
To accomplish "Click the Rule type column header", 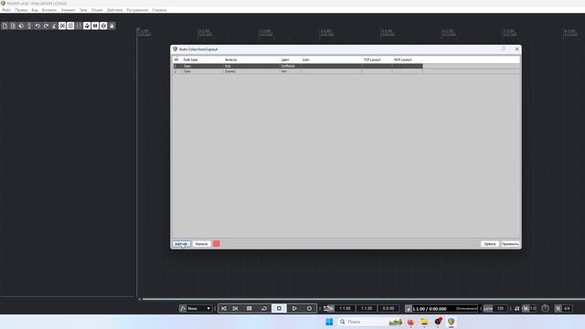I will point(191,59).
